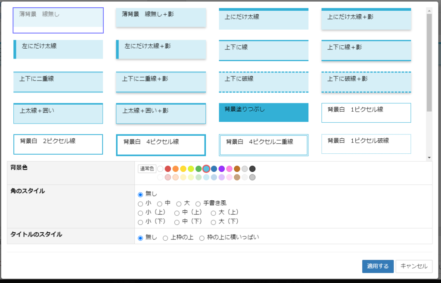441x283 pixels.
Task: Select the vivid purple background color swatch
Action: pos(221,169)
